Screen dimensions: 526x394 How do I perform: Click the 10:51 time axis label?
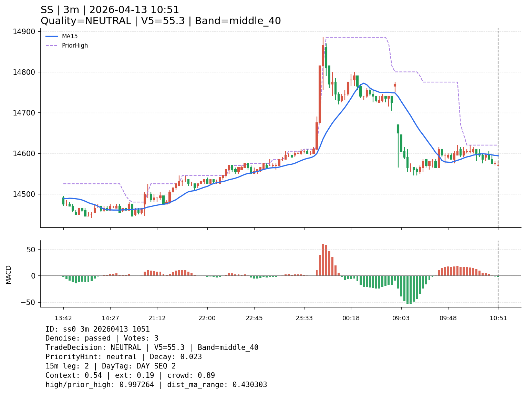click(x=498, y=318)
